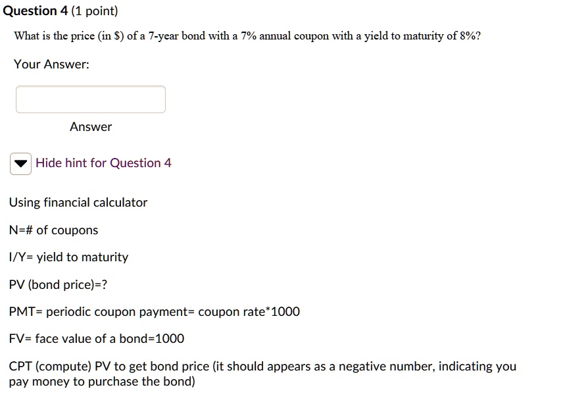Viewport: 563px width, 408px height.
Task: Click 'yield to maturity of 8%' in question
Action: (420, 36)
